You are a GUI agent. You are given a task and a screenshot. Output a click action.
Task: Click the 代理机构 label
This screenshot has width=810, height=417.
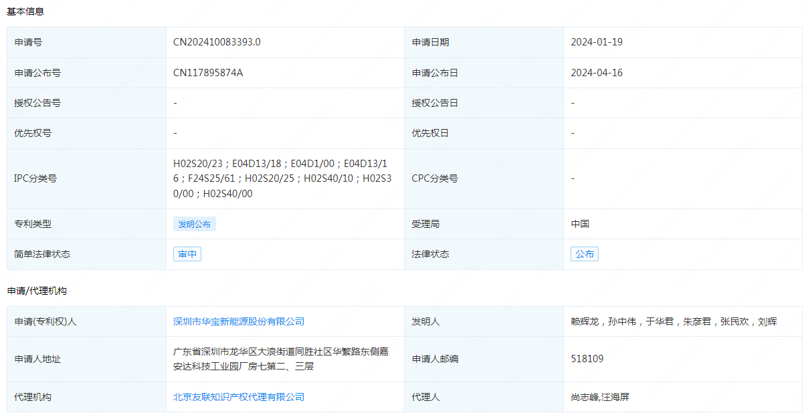[33, 397]
